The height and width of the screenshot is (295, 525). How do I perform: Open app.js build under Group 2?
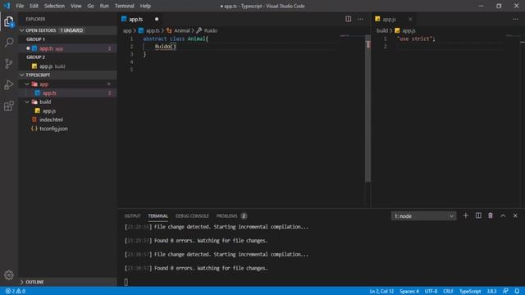coord(67,66)
